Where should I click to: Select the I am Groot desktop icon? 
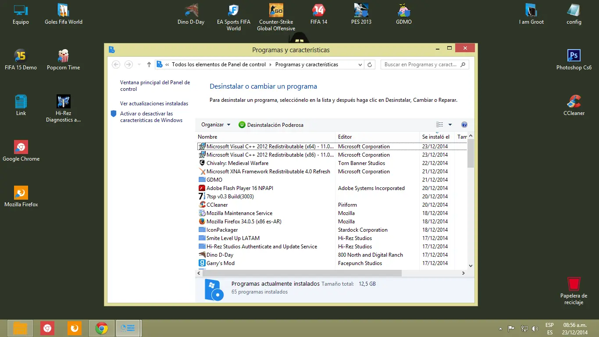[531, 14]
